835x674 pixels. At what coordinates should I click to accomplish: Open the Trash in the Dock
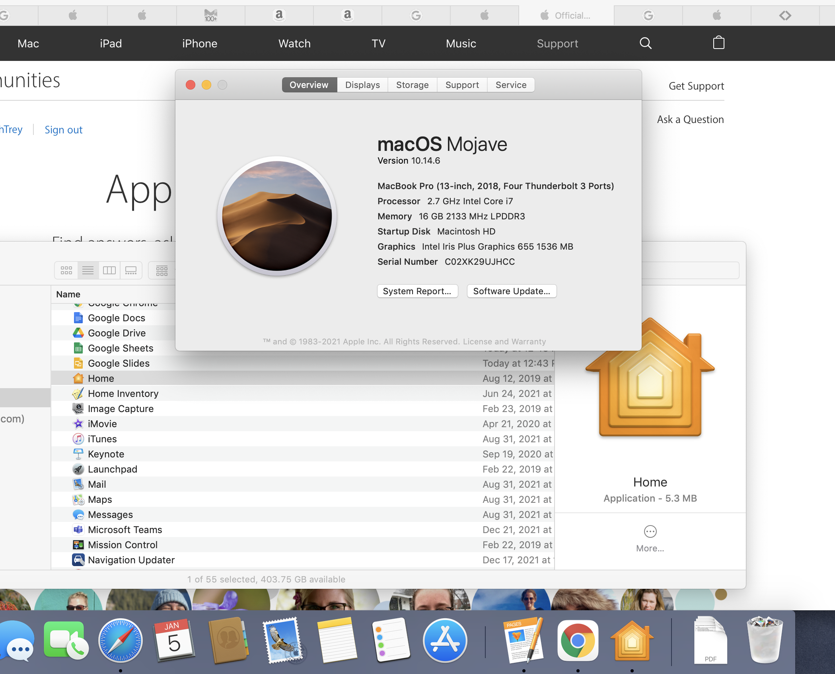pyautogui.click(x=764, y=641)
